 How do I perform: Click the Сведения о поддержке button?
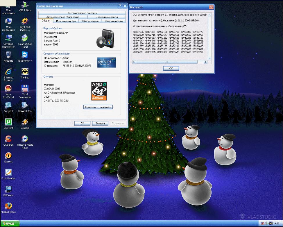click(98, 107)
